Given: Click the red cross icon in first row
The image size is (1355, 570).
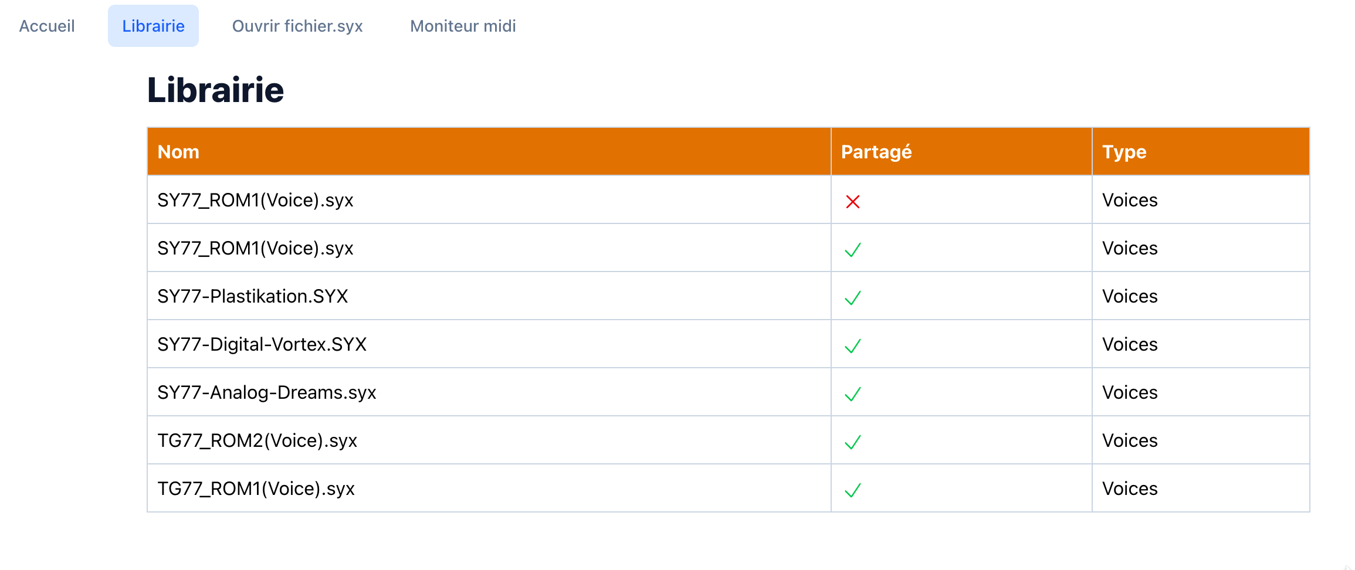Looking at the screenshot, I should pyautogui.click(x=853, y=202).
